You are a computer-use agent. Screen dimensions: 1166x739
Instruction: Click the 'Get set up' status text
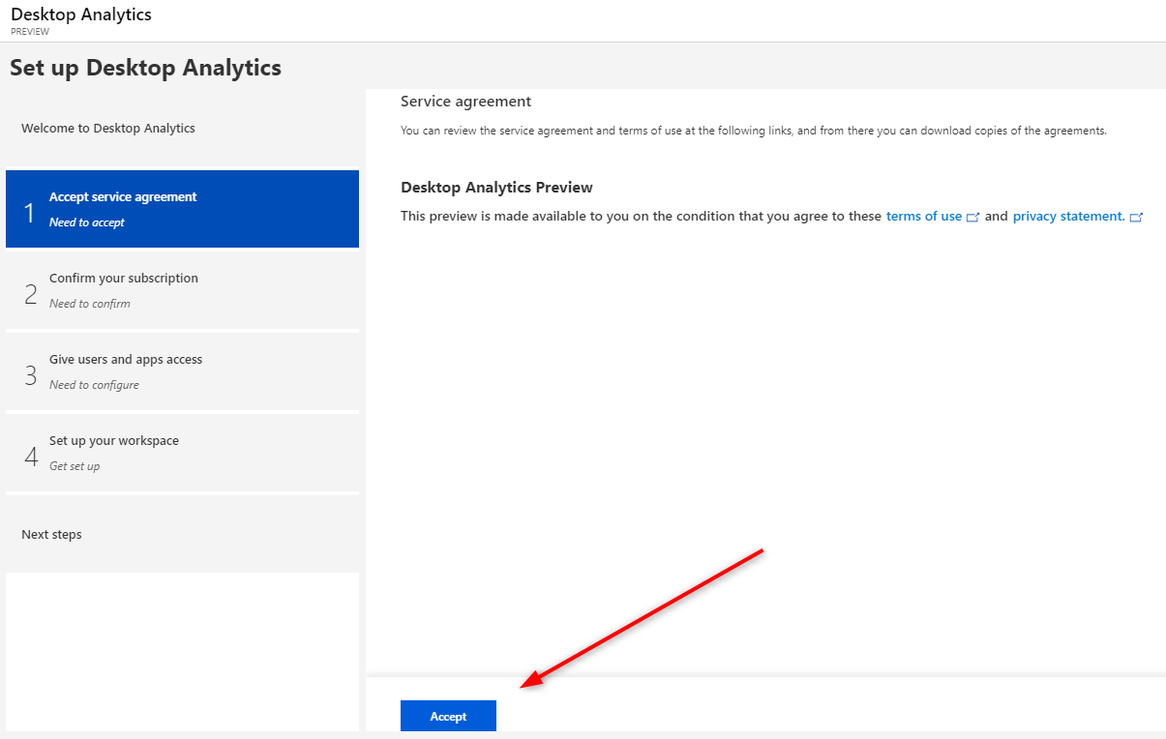(75, 466)
